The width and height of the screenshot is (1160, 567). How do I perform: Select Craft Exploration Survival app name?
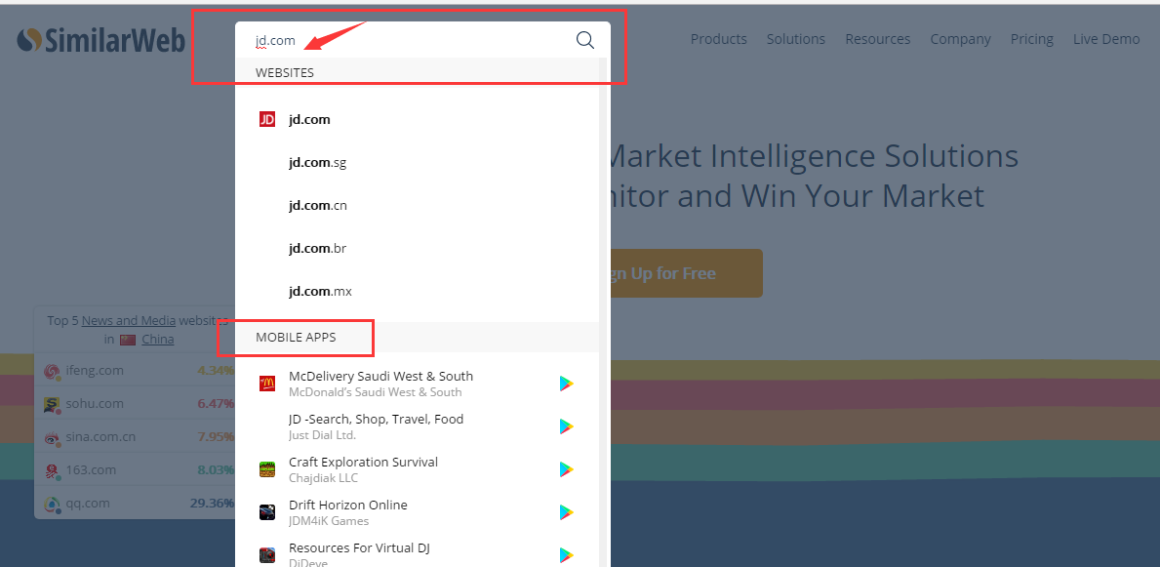(x=363, y=462)
